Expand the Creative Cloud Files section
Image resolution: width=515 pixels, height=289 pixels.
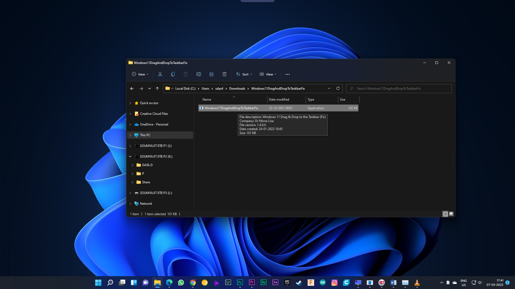[x=130, y=113]
